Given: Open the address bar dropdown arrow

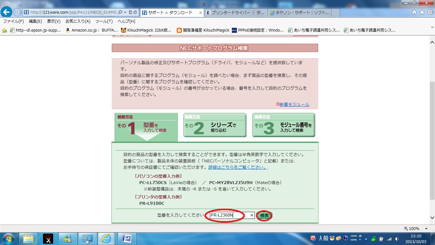Looking at the screenshot, I should pyautogui.click(x=125, y=12).
